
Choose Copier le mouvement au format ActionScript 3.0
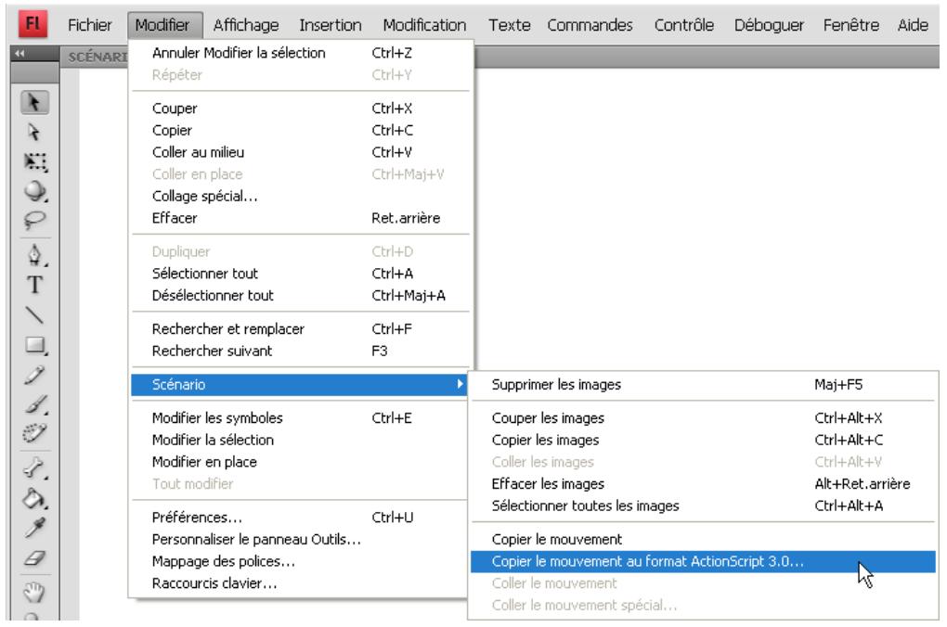(703, 561)
